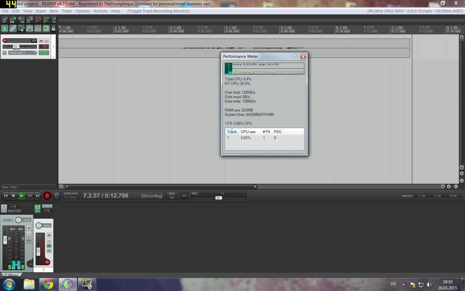Screen dimensions: 465x291
Task: Open the Item menu
Action: [x=54, y=11]
